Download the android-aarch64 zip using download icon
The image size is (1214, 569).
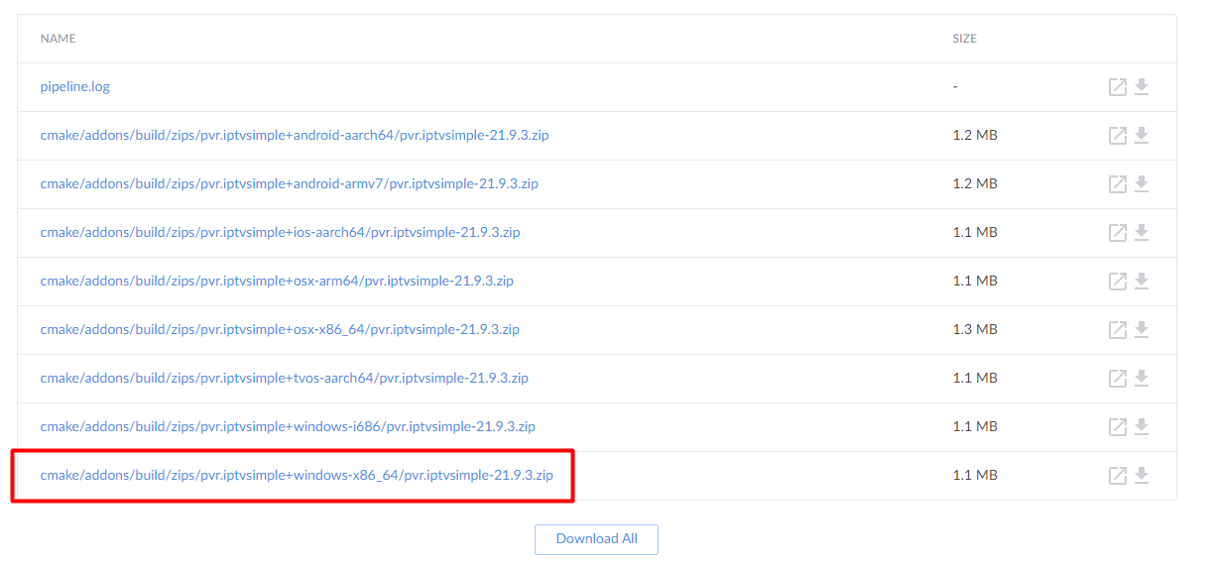coord(1142,135)
